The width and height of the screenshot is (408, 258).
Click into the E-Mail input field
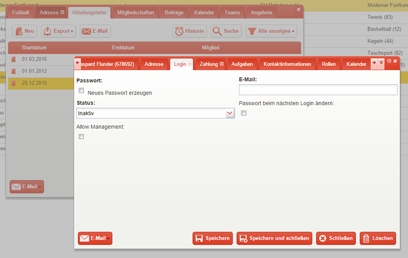[318, 90]
